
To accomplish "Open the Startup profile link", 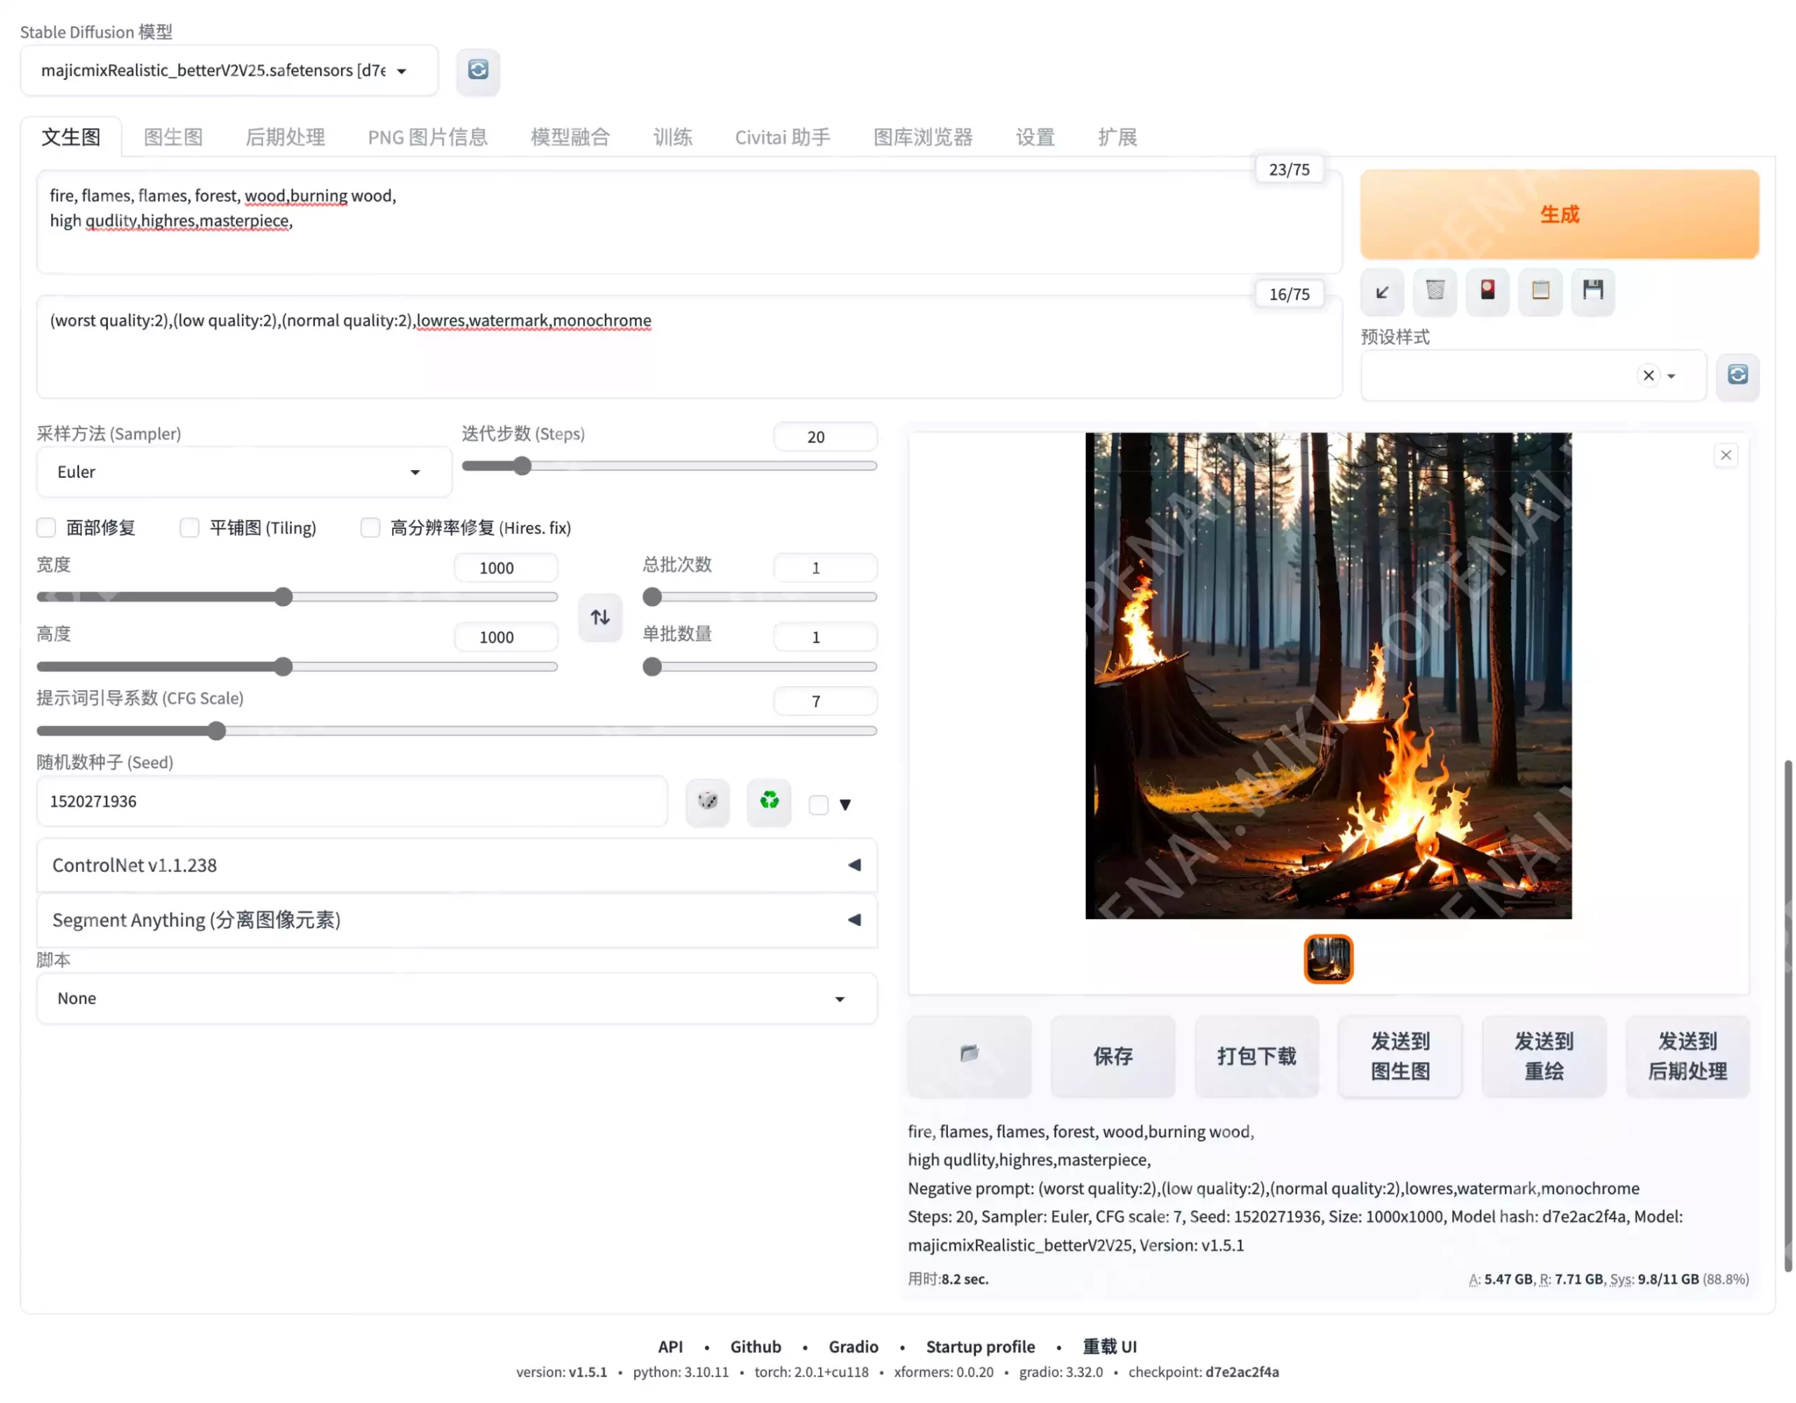I will [980, 1346].
